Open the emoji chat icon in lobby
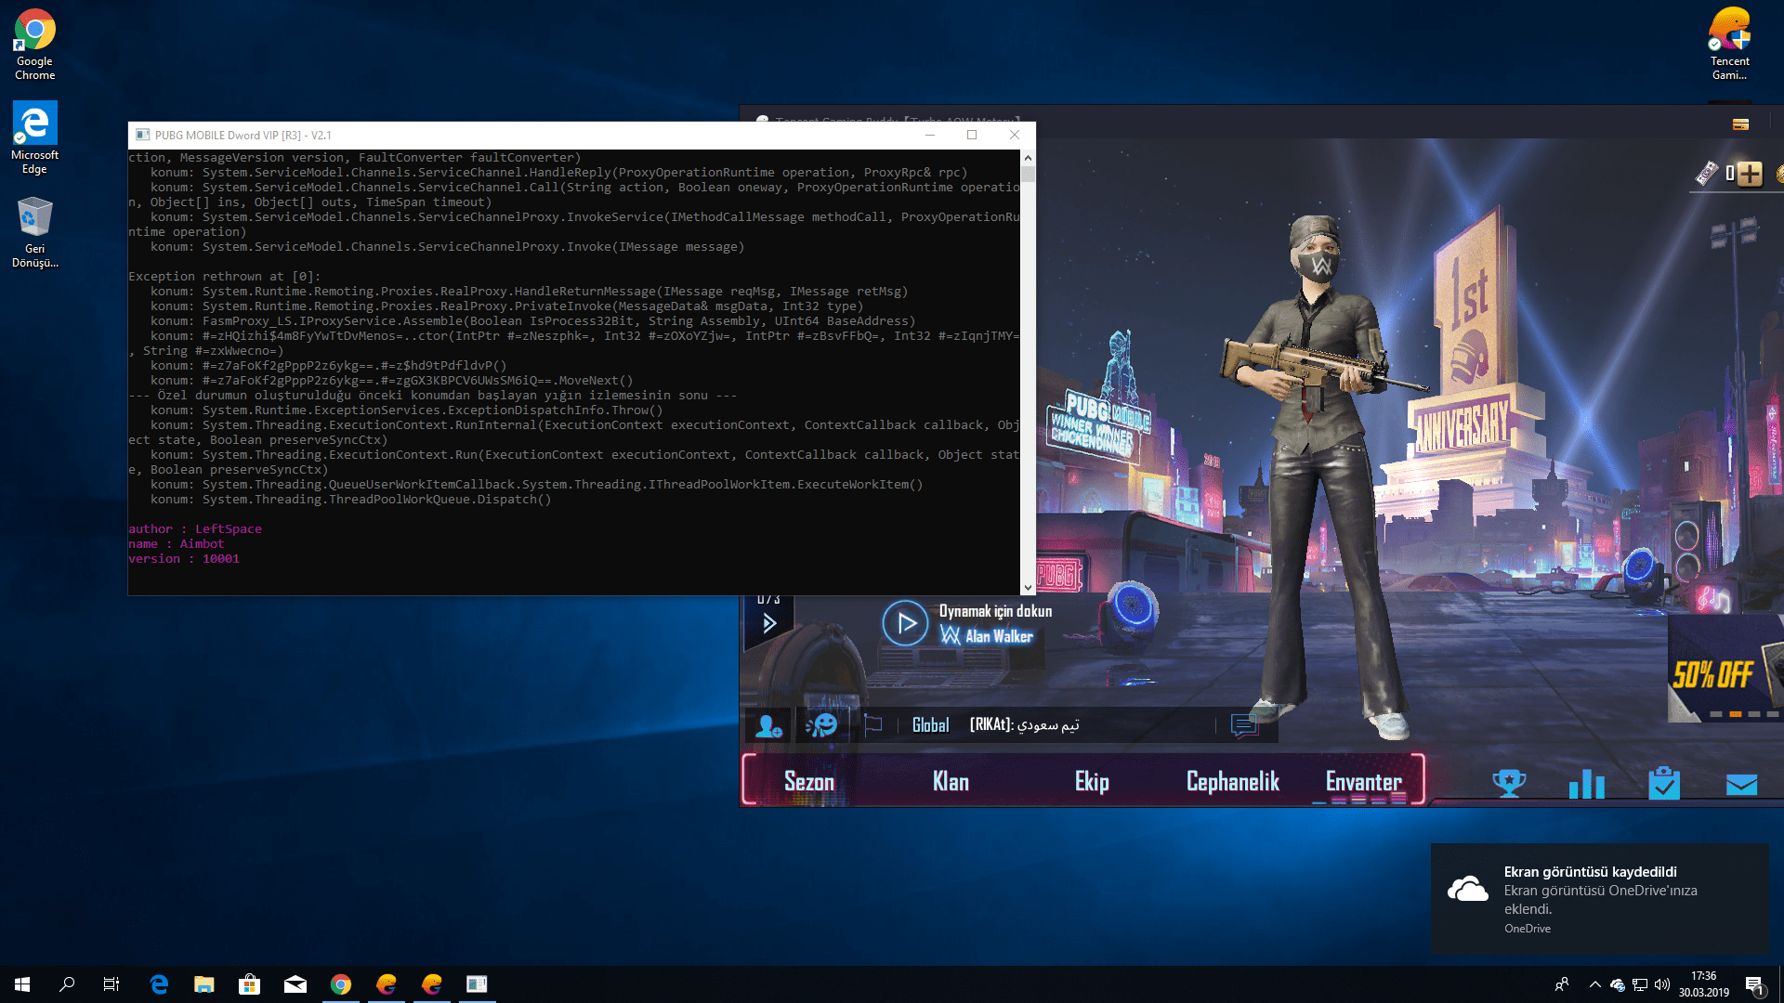The width and height of the screenshot is (1784, 1003). point(821,725)
